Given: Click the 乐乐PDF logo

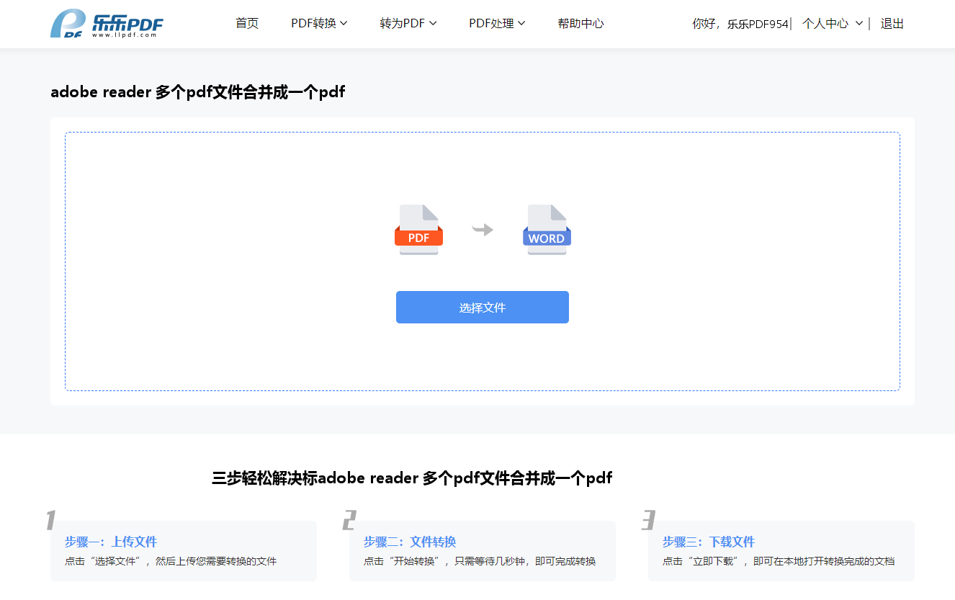Looking at the screenshot, I should (107, 24).
